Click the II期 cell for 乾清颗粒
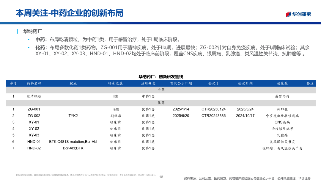This screenshot has height=180, width=321. (x=115, y=96)
